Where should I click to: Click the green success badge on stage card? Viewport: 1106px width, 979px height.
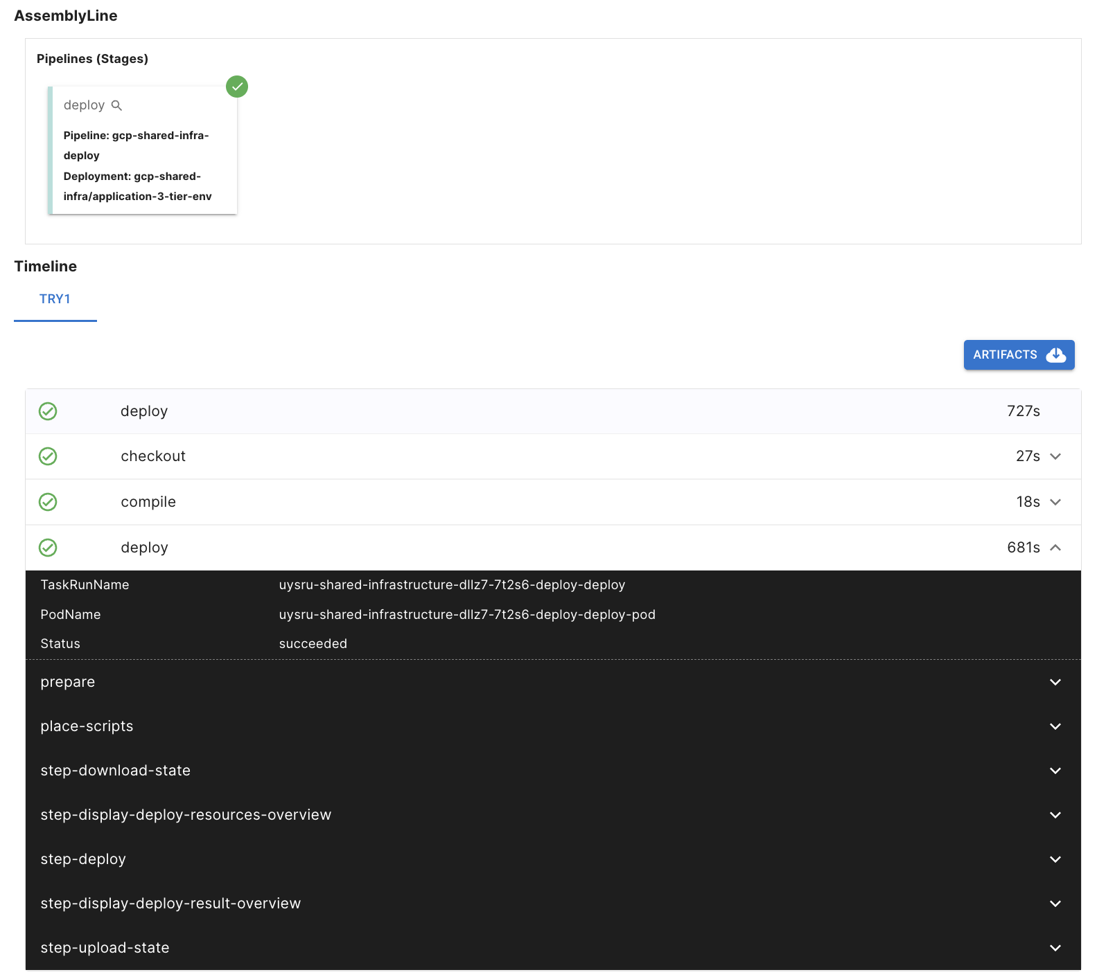coord(237,87)
